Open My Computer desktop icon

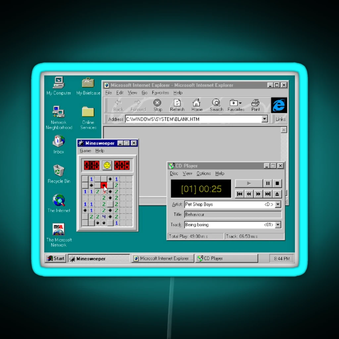59,86
